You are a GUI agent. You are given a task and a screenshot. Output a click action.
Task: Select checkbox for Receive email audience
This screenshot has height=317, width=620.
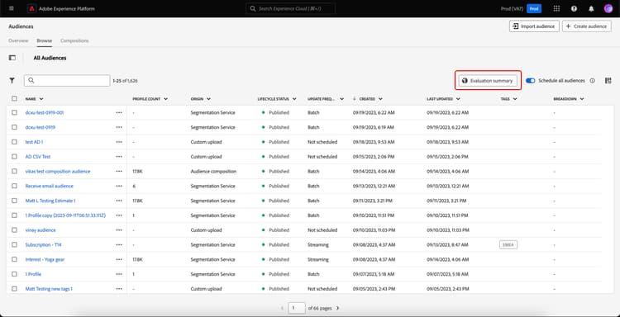point(14,186)
